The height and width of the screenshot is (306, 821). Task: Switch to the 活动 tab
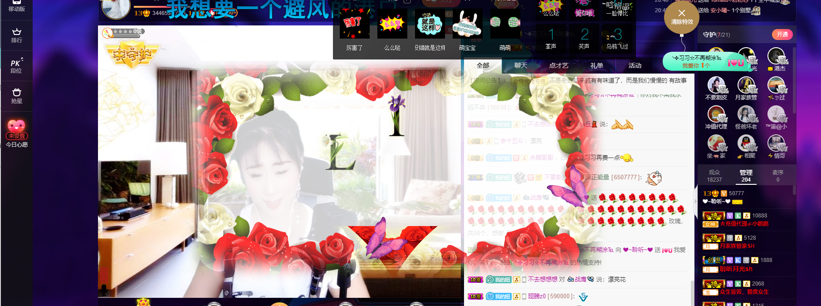coord(635,65)
